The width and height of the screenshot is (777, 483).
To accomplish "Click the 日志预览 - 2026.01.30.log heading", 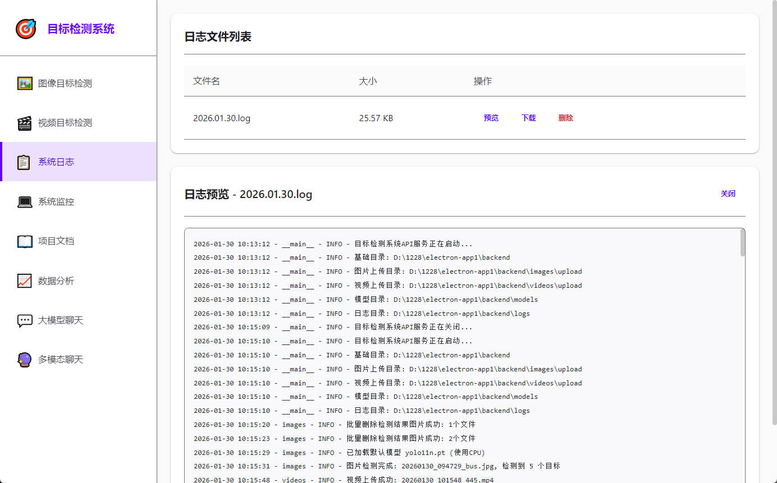I will coord(248,195).
